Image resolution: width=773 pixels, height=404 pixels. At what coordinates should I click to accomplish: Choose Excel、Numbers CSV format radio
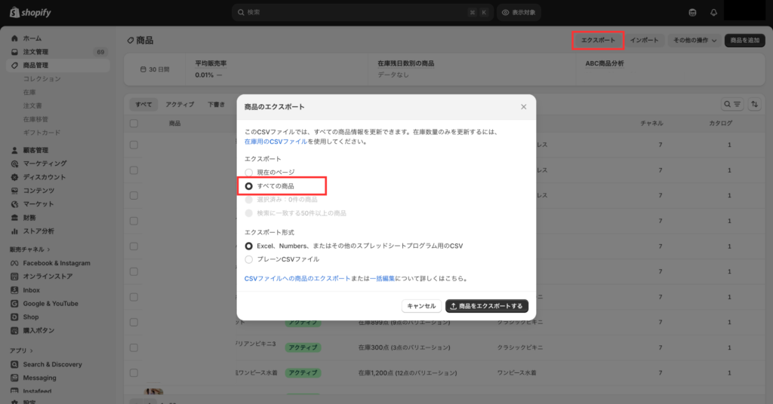[x=249, y=246]
